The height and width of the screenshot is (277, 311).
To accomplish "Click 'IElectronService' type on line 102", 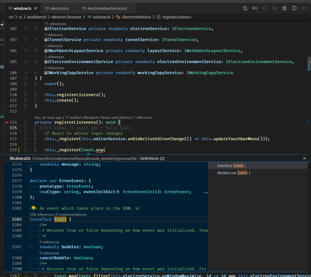I will (192, 29).
